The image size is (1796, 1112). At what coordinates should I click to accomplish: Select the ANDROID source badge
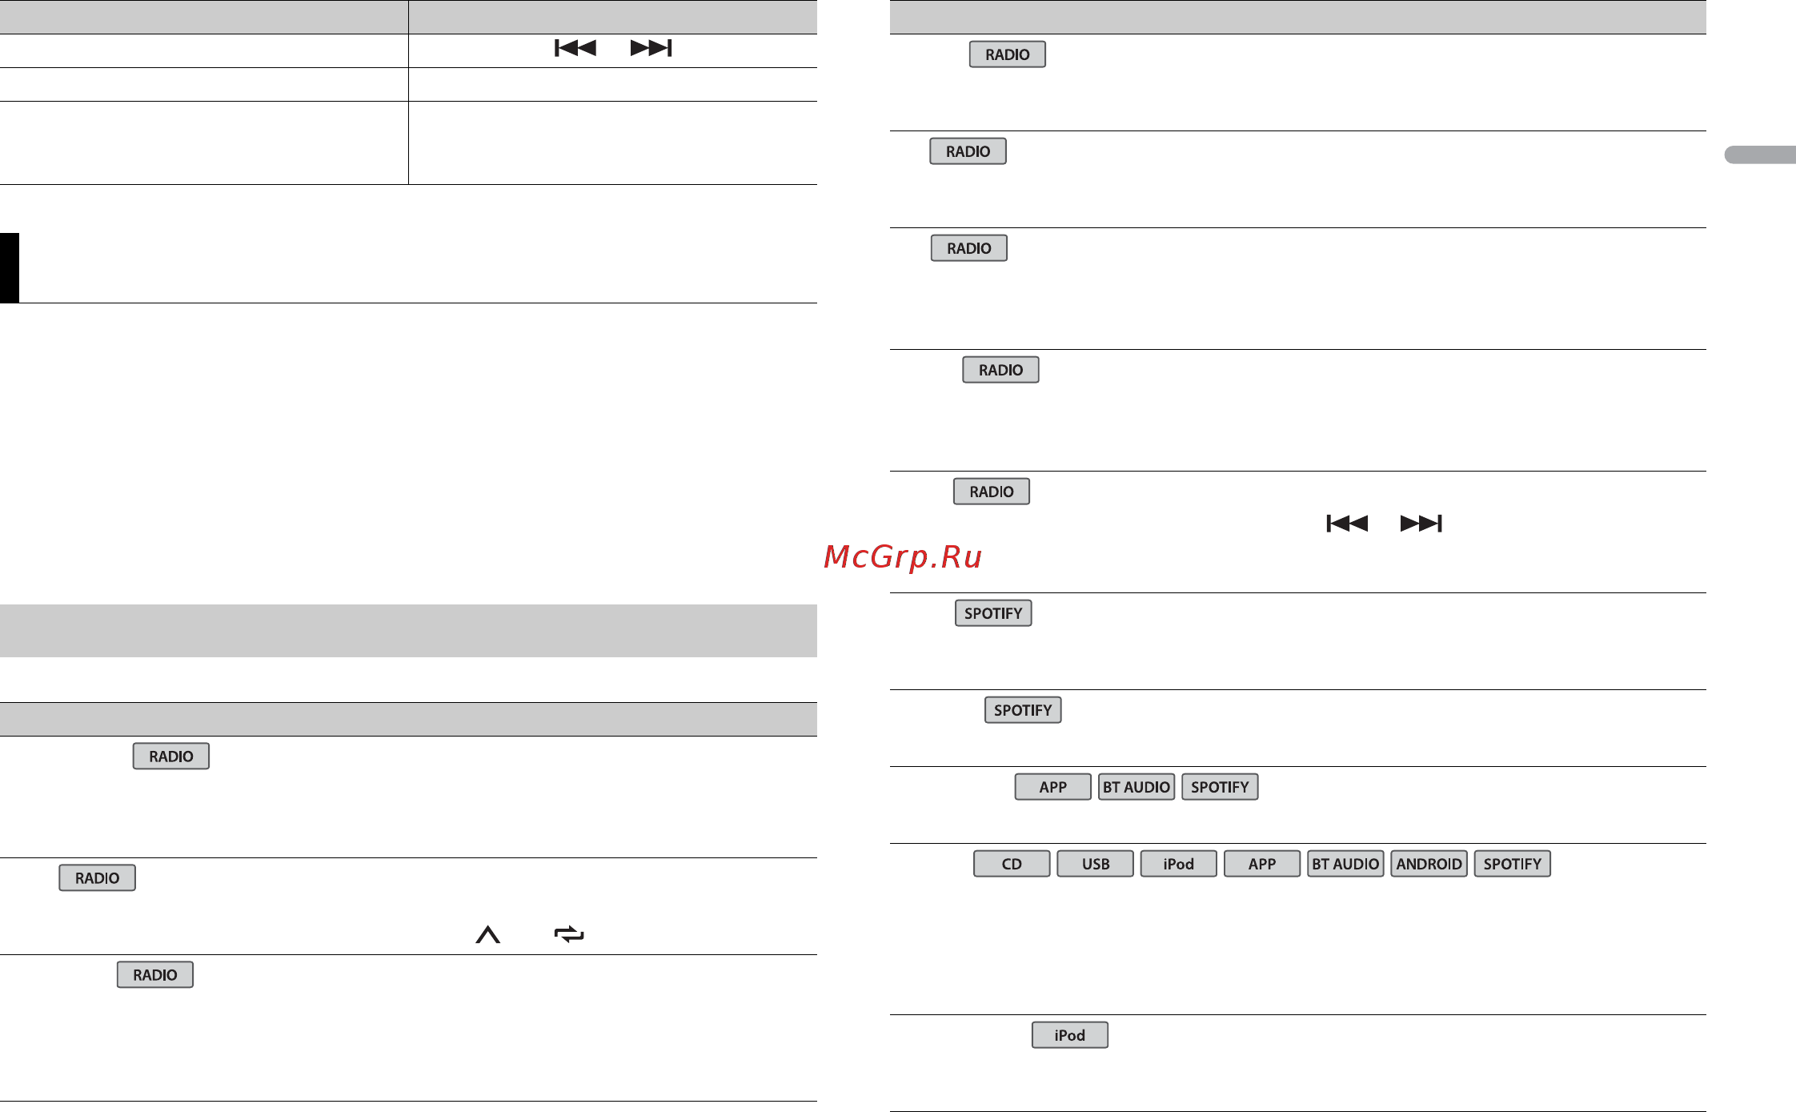click(1429, 864)
